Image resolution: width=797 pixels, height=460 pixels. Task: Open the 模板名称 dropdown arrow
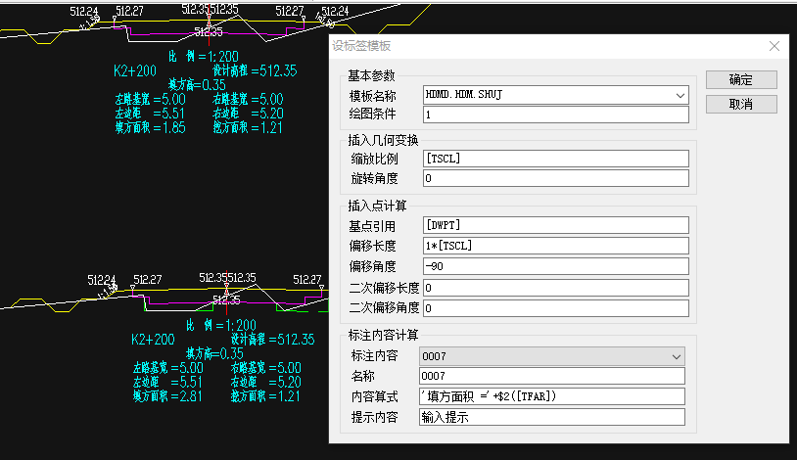click(x=680, y=95)
